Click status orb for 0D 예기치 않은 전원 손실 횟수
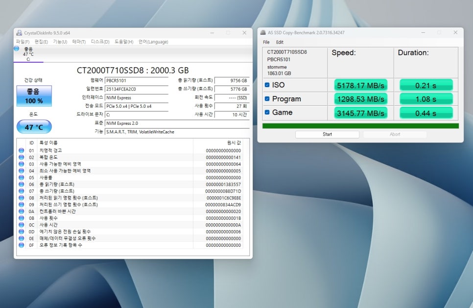473x308 pixels. coord(22,232)
